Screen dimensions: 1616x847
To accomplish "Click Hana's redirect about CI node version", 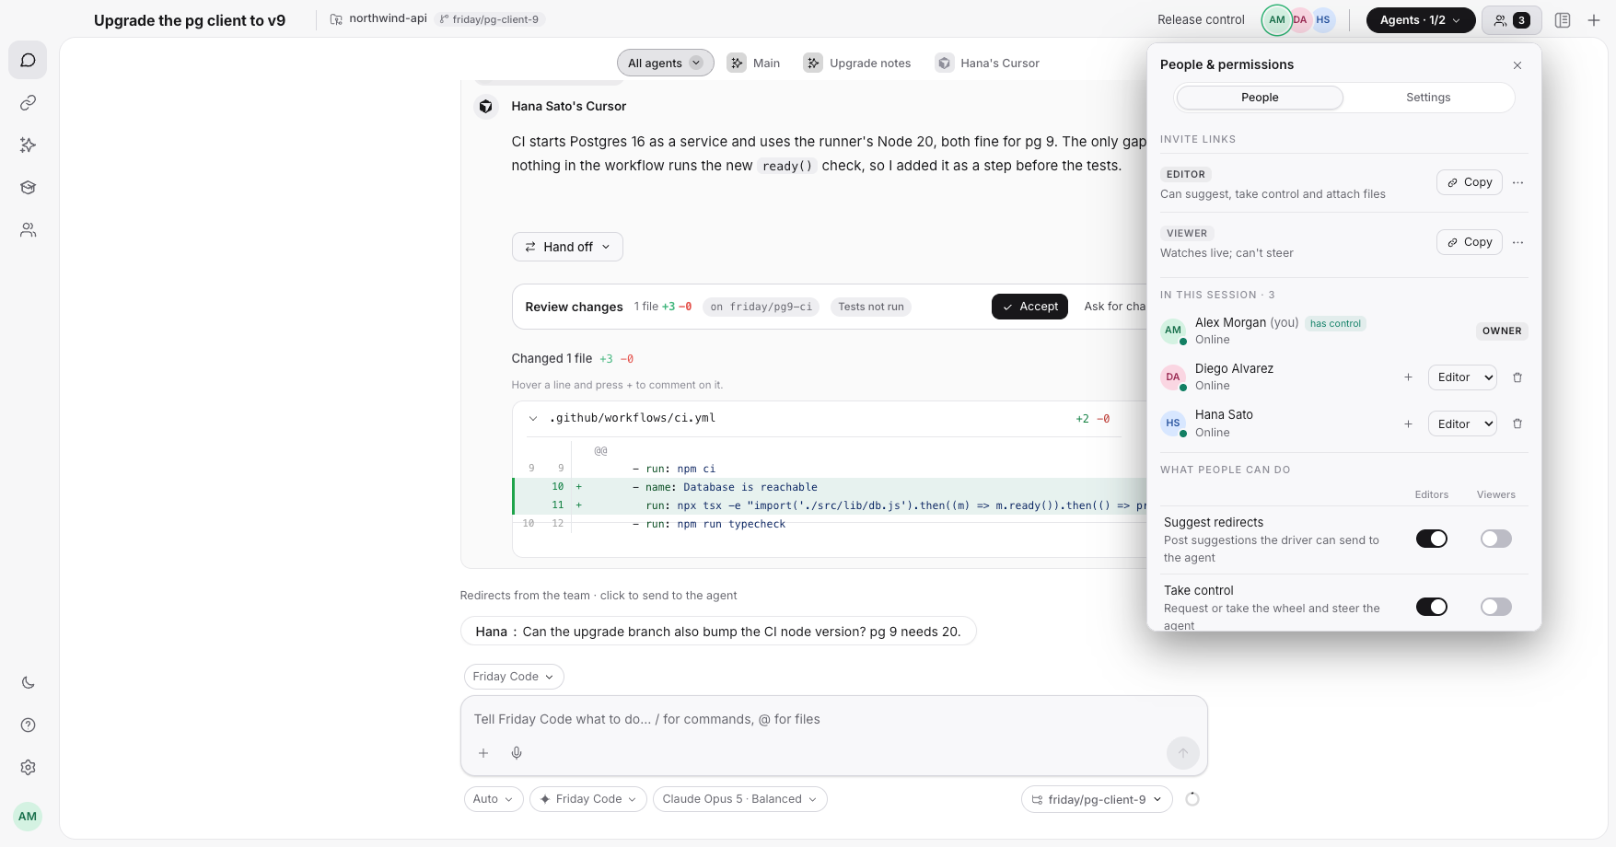I will [x=718, y=632].
